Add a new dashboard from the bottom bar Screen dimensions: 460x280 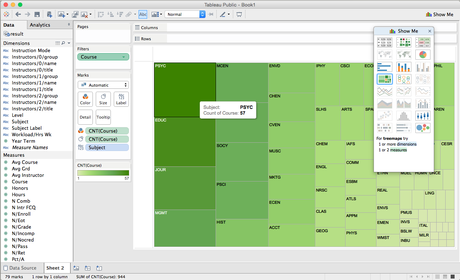(x=87, y=268)
